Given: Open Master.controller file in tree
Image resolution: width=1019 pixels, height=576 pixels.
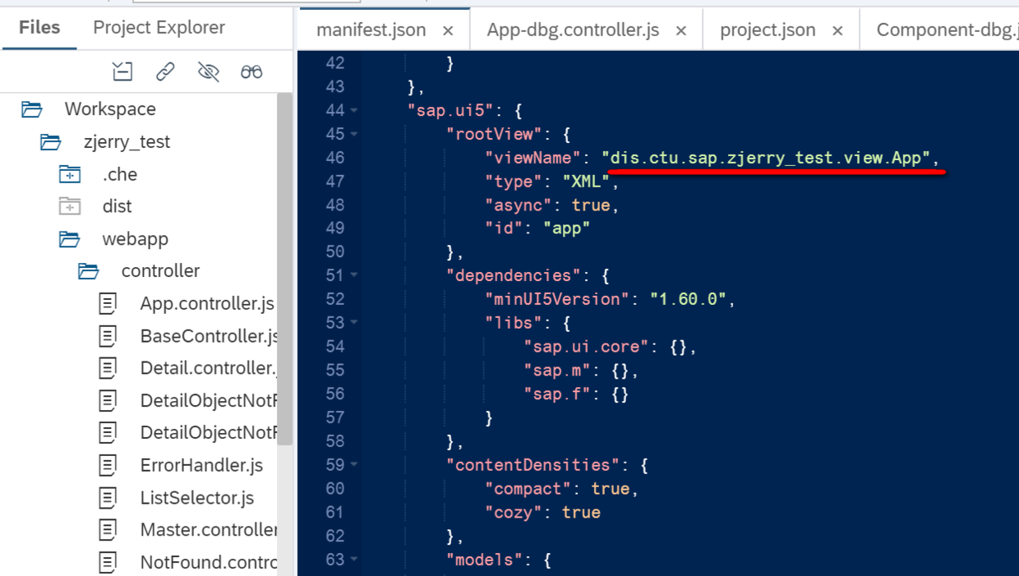Looking at the screenshot, I should (x=209, y=530).
